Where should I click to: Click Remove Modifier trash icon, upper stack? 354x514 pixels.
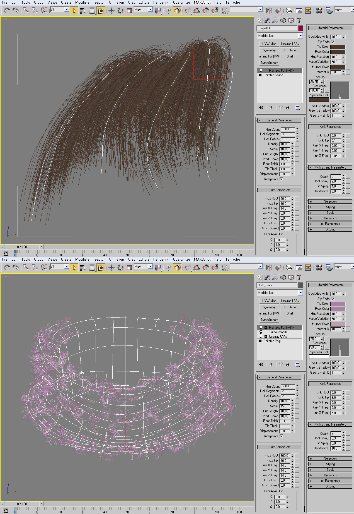pos(287,107)
